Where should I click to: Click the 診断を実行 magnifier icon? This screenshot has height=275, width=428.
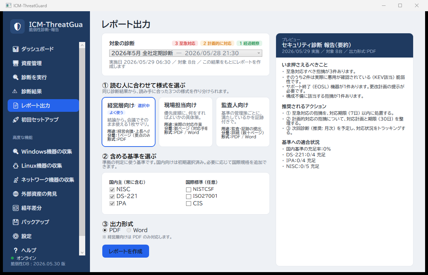(x=16, y=77)
